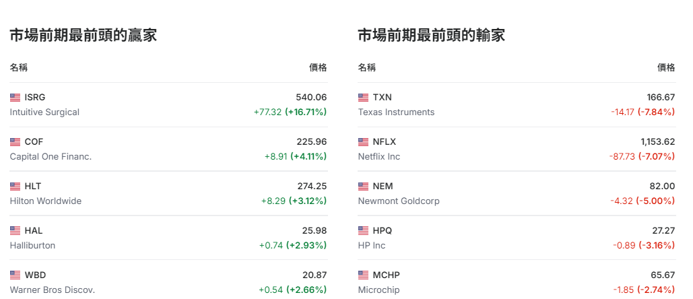Open the Microchip stock page

click(x=378, y=290)
